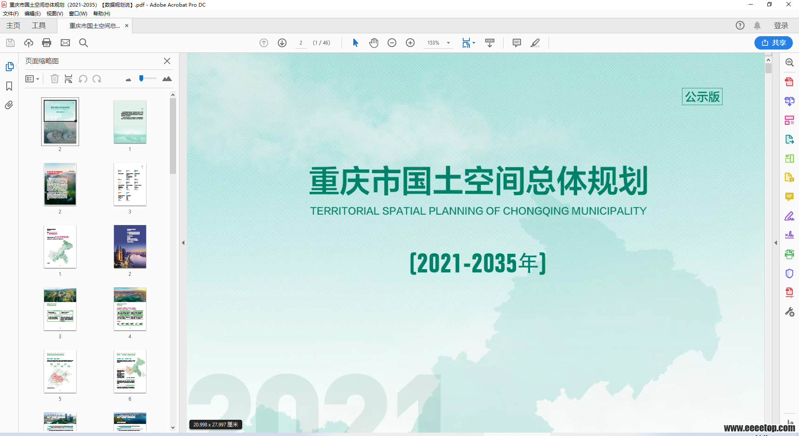Open Organize Pages tool icon
The height and width of the screenshot is (436, 799).
pos(789,120)
